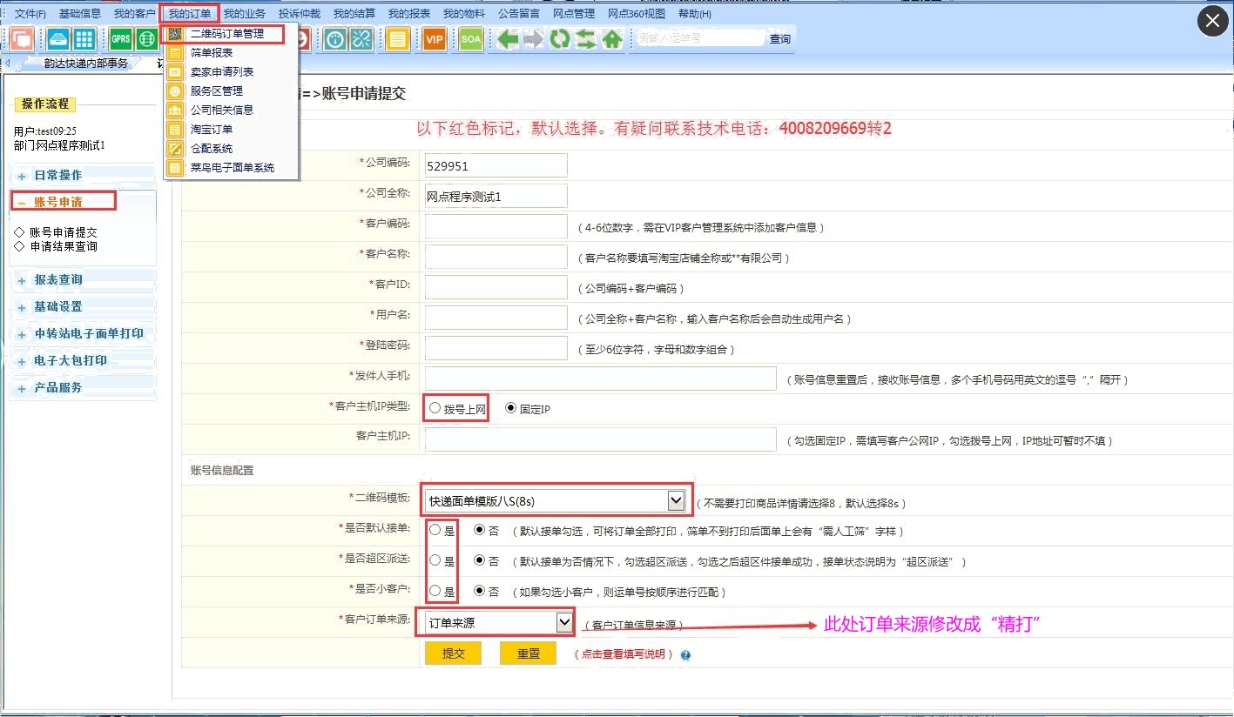The image size is (1234, 717).
Task: Open the 客户订单来源 dropdown
Action: (x=564, y=622)
